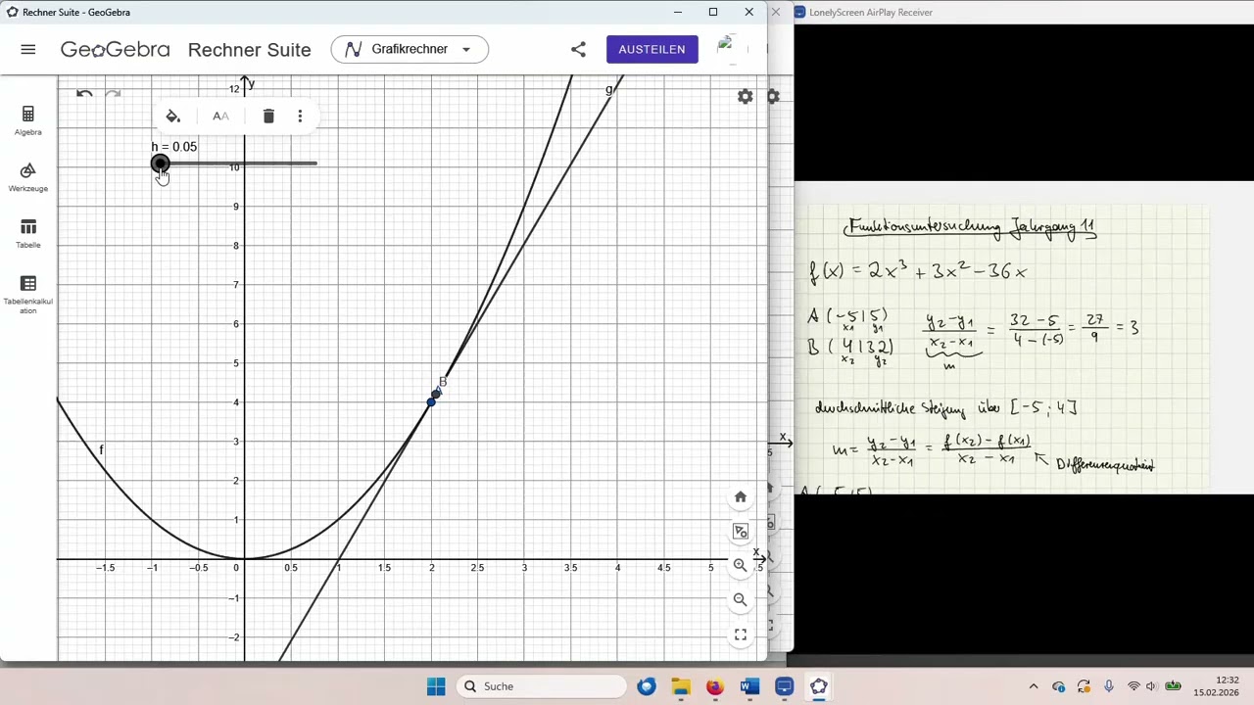Click the slider track for h
The image size is (1254, 705).
pos(238,164)
